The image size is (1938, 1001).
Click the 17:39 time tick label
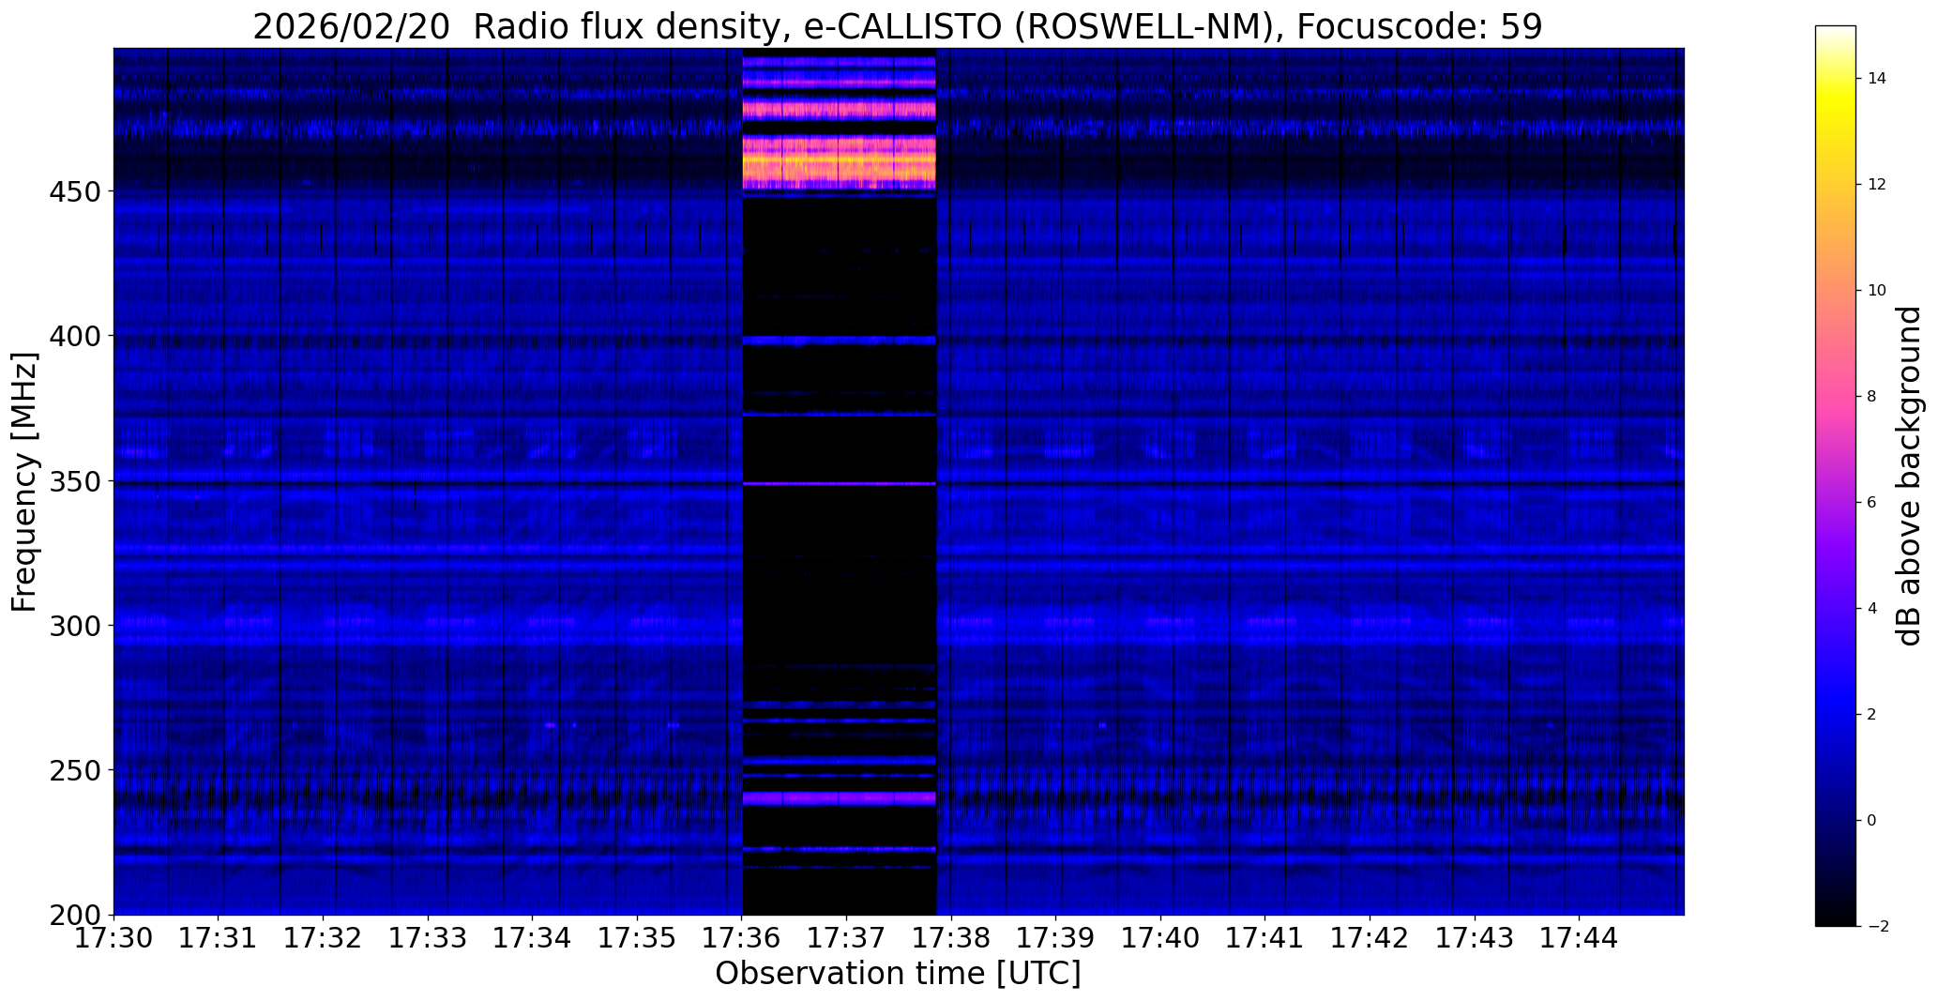point(1056,938)
